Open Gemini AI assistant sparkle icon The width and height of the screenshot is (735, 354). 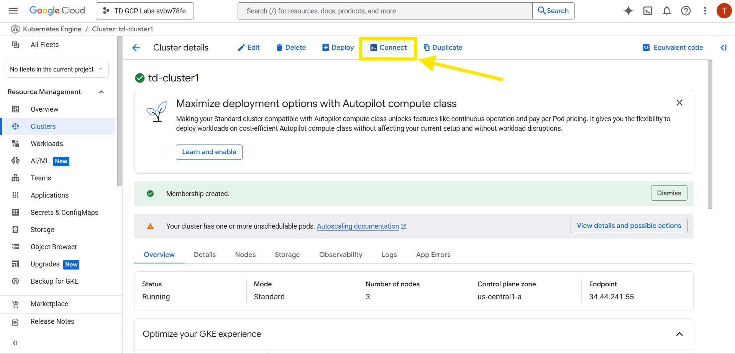coord(628,11)
